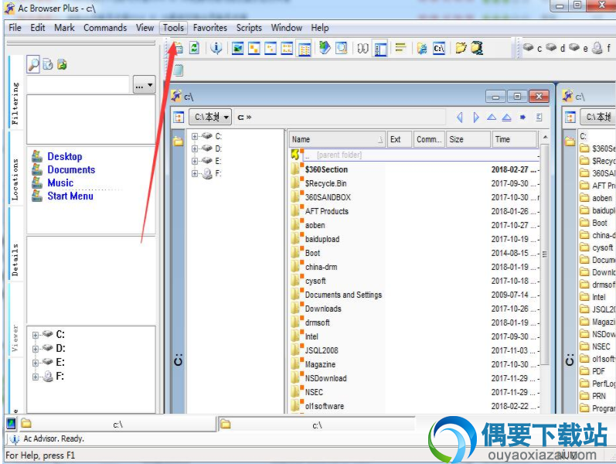Click the 'c »' breadcrumb path button
The image size is (616, 464).
[x=244, y=118]
